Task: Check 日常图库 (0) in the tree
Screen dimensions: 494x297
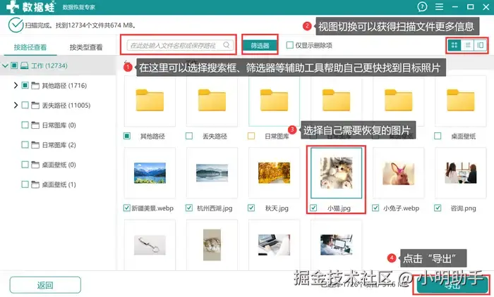Action: point(25,125)
